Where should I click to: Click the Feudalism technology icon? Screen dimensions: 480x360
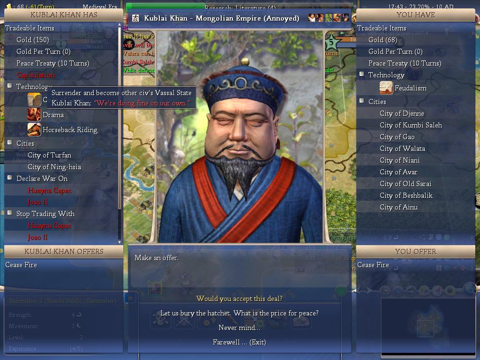[386, 88]
